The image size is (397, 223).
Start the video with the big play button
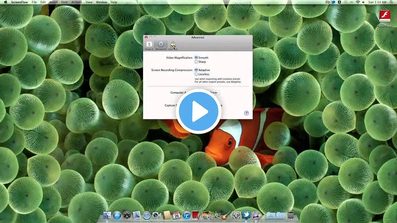[x=198, y=111]
